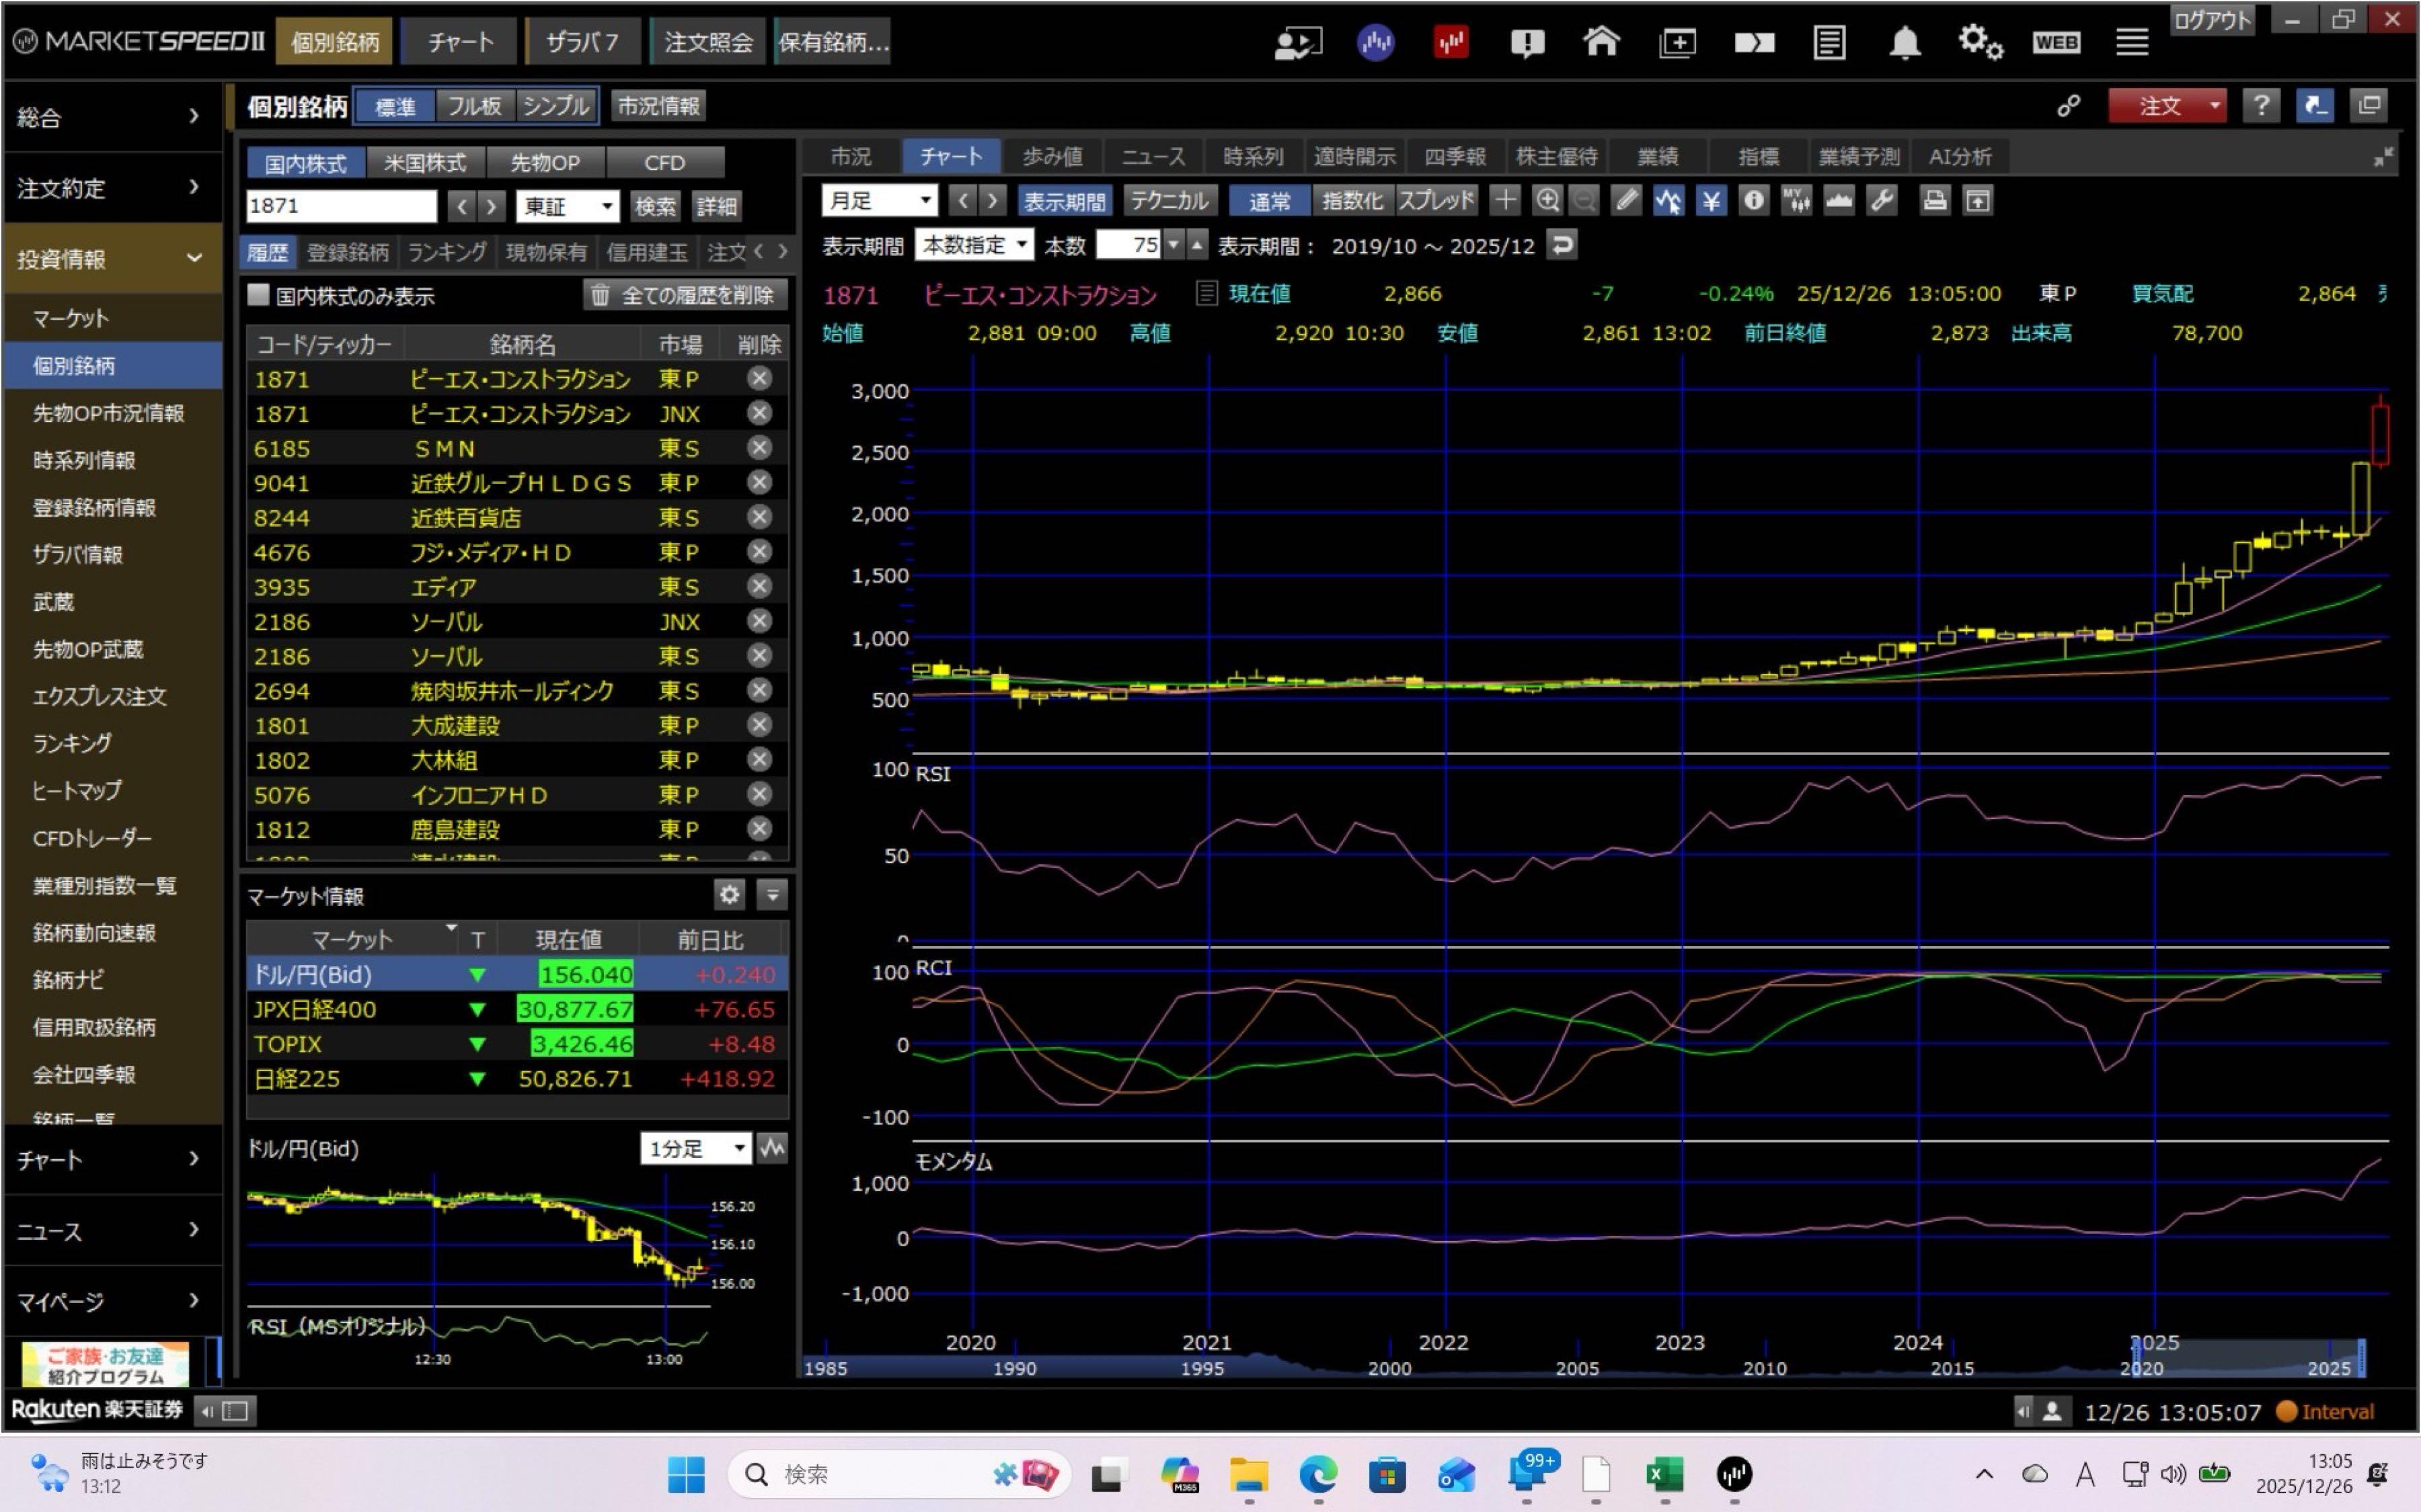This screenshot has height=1512, width=2421.
Task: Select the pencil drawing tool icon
Action: pos(1627,201)
